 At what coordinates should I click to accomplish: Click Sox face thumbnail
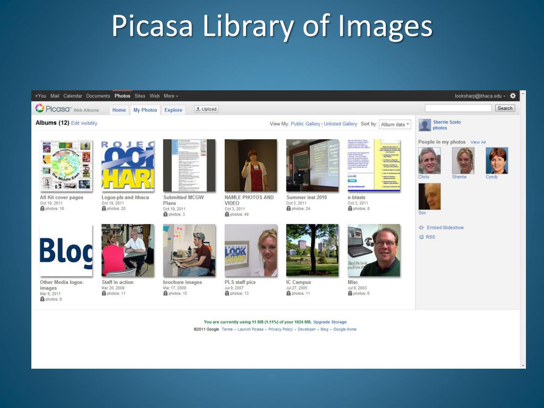tap(429, 197)
